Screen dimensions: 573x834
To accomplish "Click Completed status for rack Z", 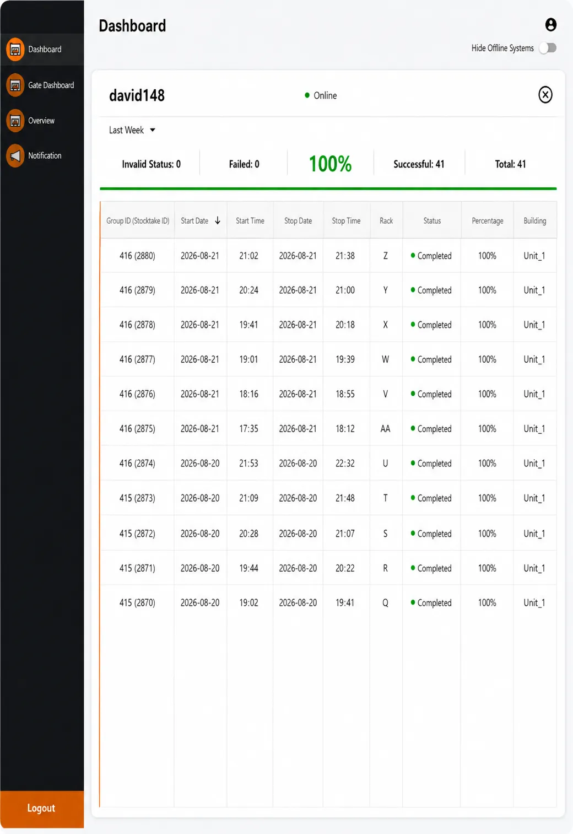I will 431,256.
